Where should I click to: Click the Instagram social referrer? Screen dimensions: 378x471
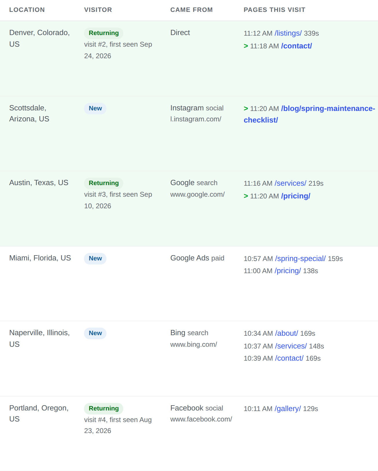(197, 108)
